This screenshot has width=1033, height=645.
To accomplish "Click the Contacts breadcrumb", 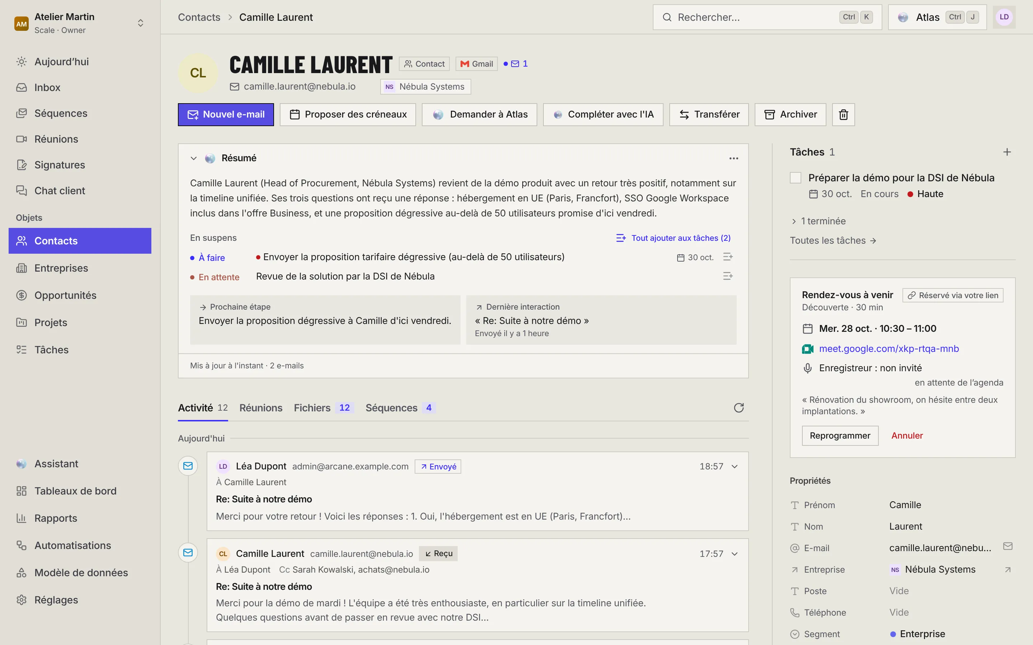I will [x=199, y=17].
